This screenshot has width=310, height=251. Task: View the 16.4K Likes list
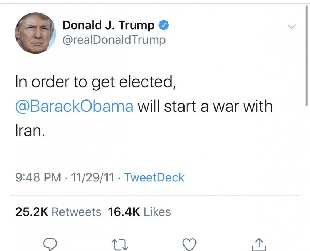pos(139,212)
